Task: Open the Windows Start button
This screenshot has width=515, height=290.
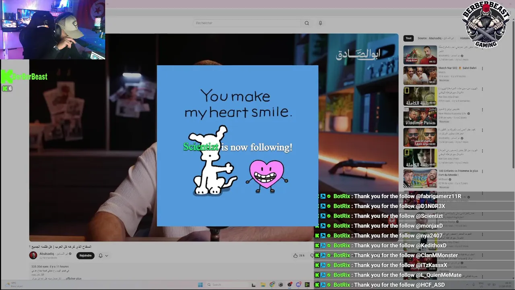Action: click(x=200, y=285)
